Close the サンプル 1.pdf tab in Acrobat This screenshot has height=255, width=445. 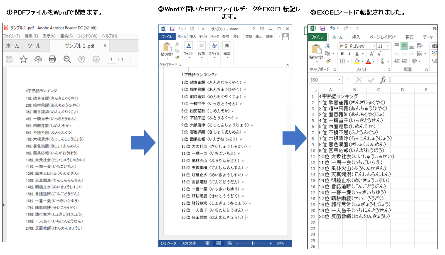(105, 45)
